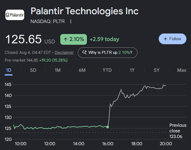Show the 6M price chart
This screenshot has width=191, height=150.
pyautogui.click(x=82, y=70)
